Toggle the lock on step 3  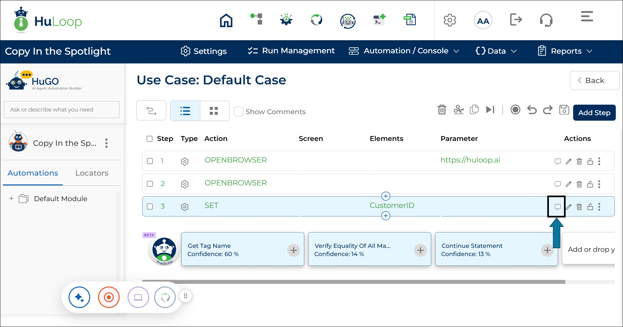click(x=590, y=207)
